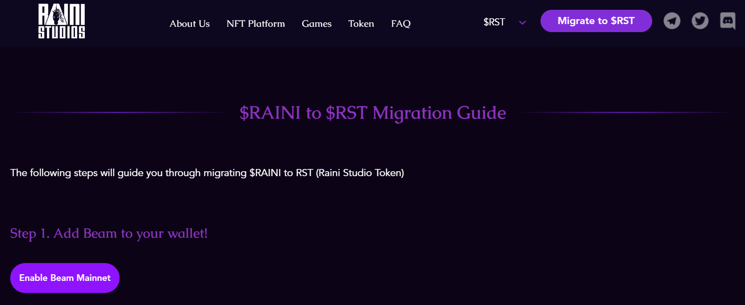The image size is (745, 305).
Task: Open the Token navigation item
Action: (361, 24)
